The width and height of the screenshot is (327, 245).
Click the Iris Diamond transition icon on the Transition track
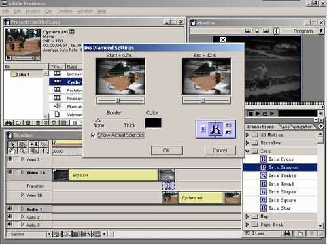[x=168, y=186]
